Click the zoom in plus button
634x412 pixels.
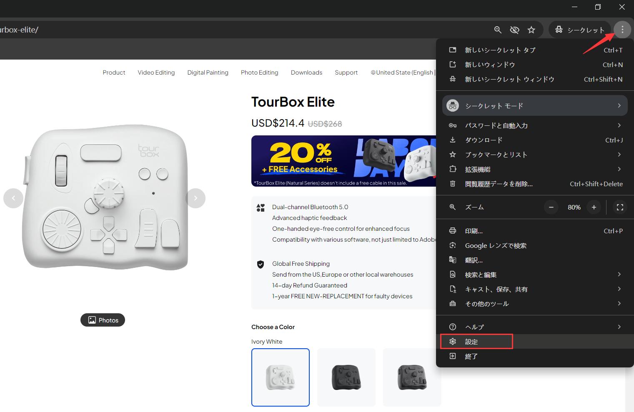click(x=594, y=207)
